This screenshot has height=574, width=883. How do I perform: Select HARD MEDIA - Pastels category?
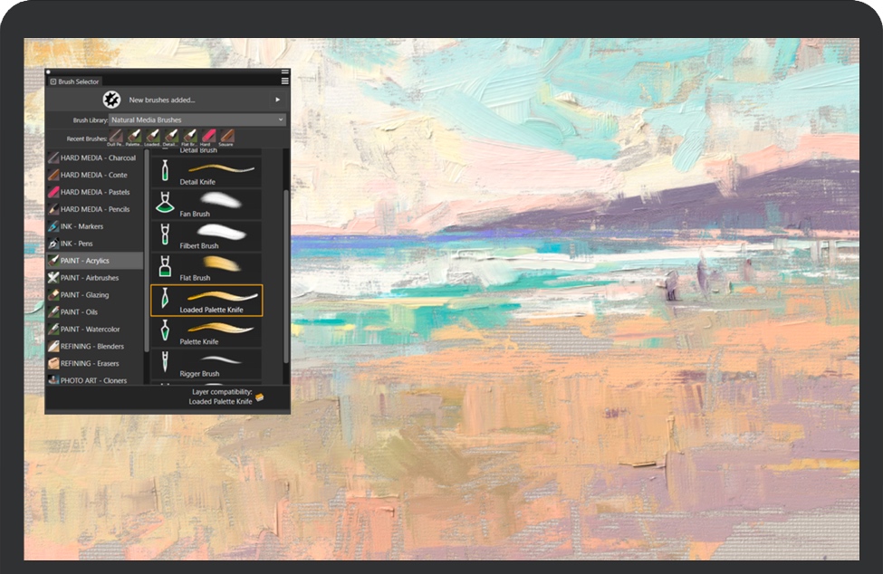click(94, 192)
